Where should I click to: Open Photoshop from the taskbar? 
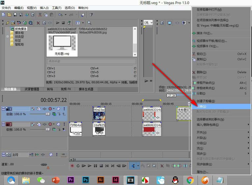click(86, 180)
